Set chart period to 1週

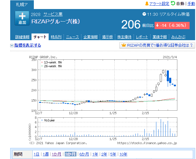[x=45, y=154]
